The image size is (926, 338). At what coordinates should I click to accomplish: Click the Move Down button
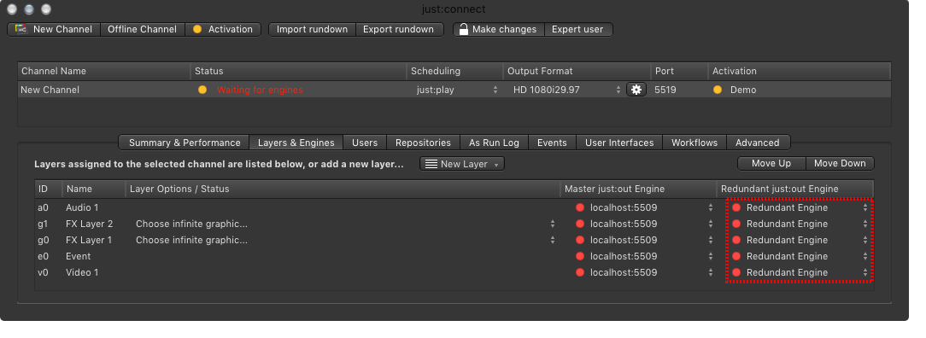coord(840,163)
